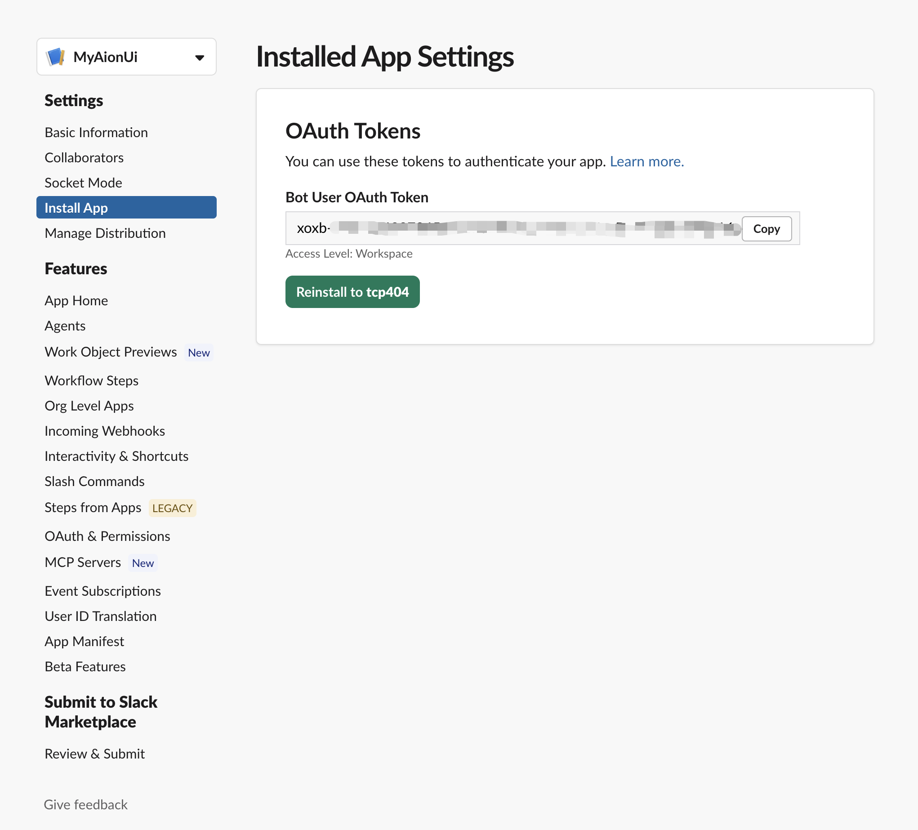Open Steps from Apps legacy page
The width and height of the screenshot is (918, 830).
93,508
